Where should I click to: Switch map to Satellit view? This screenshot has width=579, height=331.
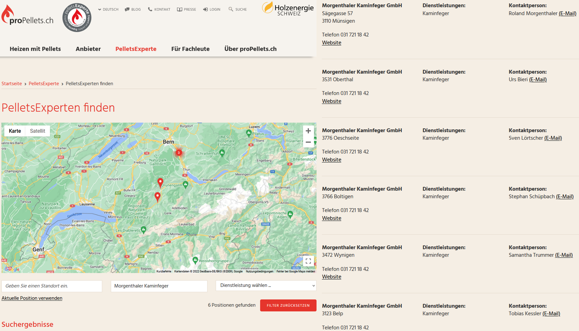[x=37, y=131]
